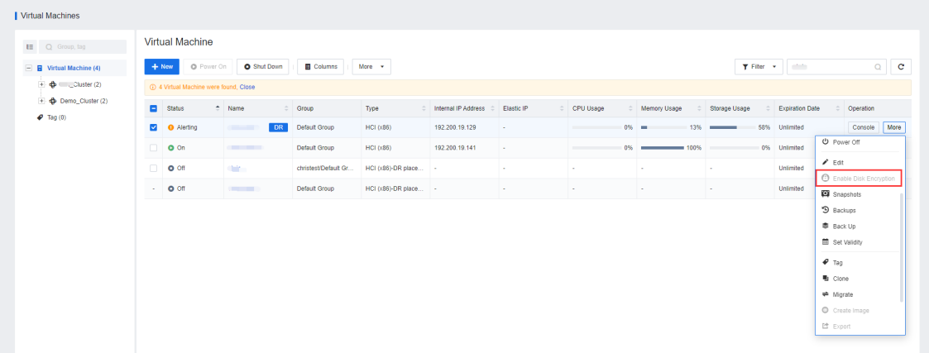929x353 pixels.
Task: Click the More menu scrollbar
Action: pyautogui.click(x=902, y=247)
